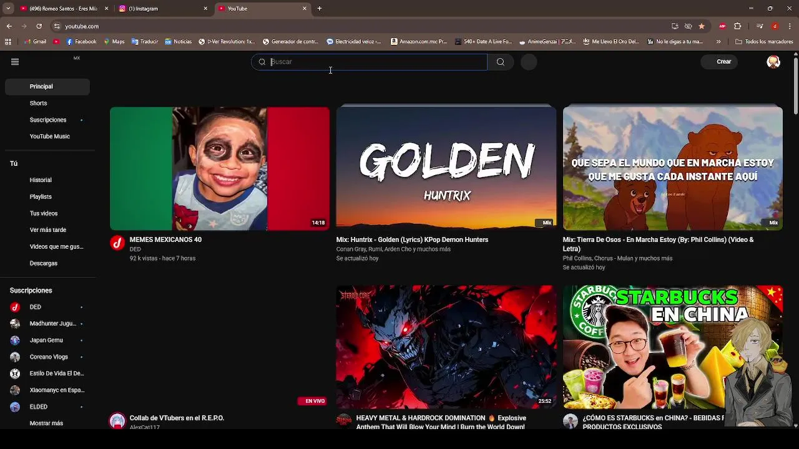Screen dimensions: 799x449
Task: Click the Chrome profile icon in the toolbar
Action: pos(775,26)
